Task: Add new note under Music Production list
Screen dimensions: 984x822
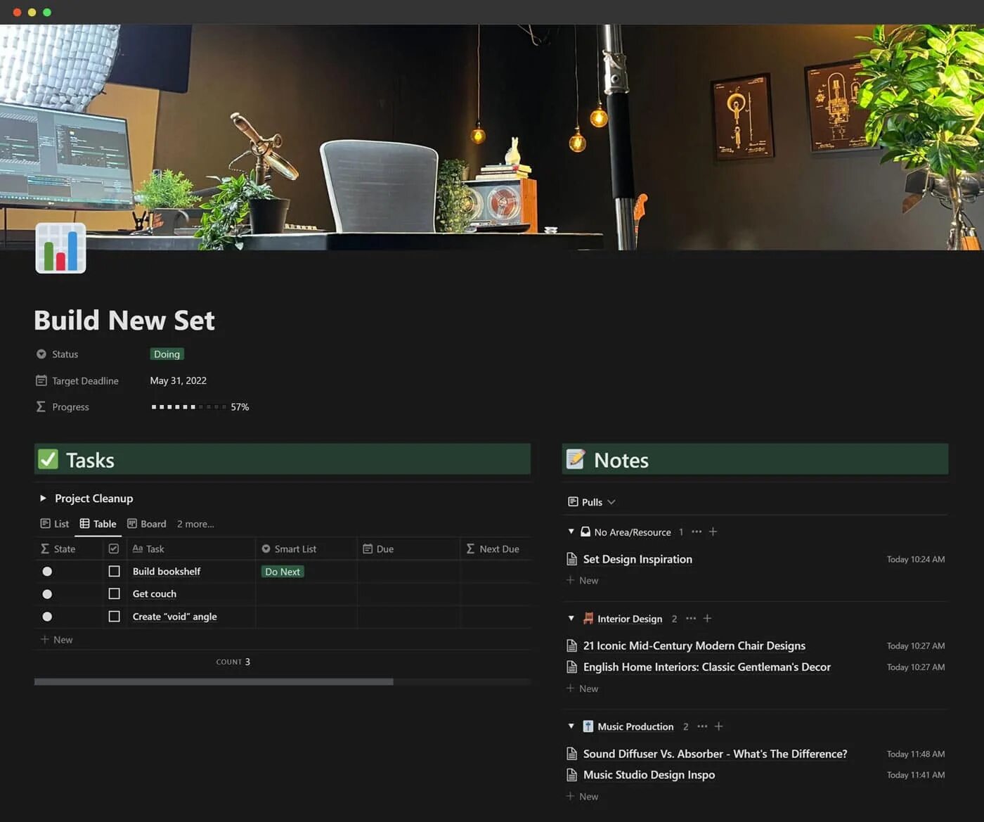Action: pyautogui.click(x=583, y=796)
